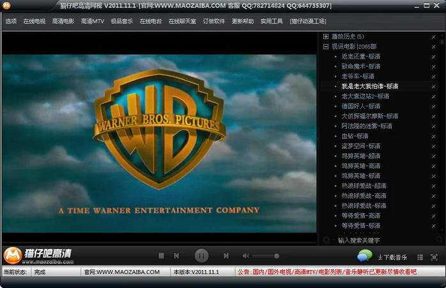Viewport: 446px width, 288px height.
Task: Select 致命魔术-标清 in the playlist
Action: click(x=360, y=67)
